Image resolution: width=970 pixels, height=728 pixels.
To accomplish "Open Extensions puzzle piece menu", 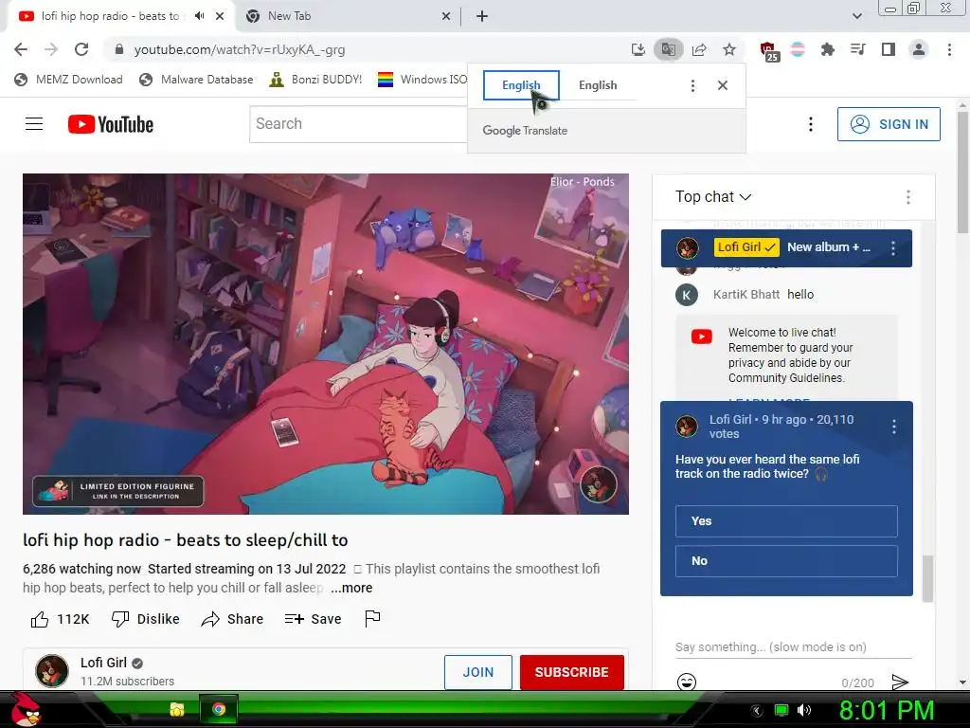I will pos(828,49).
